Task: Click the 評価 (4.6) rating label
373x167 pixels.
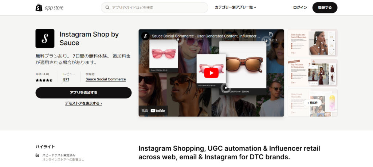Action: pyautogui.click(x=42, y=74)
